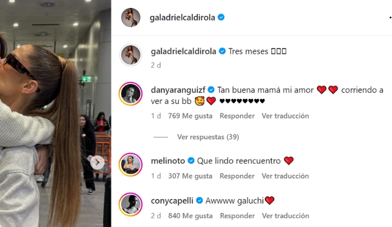
Task: View conycapelli story avatar
Action: click(x=130, y=204)
